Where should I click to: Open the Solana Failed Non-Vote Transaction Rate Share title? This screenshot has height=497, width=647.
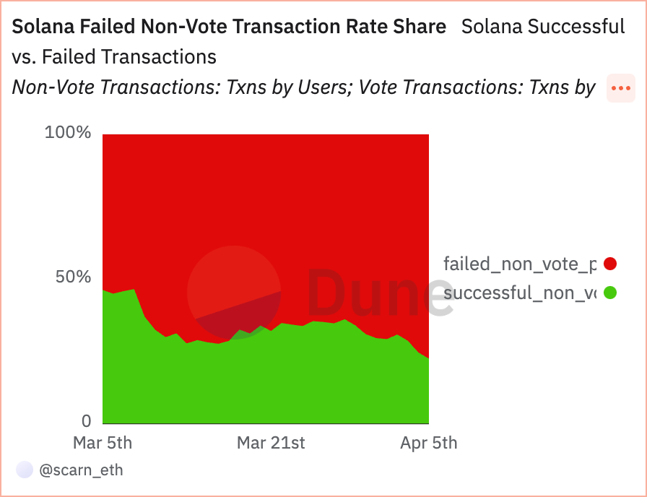(x=229, y=27)
